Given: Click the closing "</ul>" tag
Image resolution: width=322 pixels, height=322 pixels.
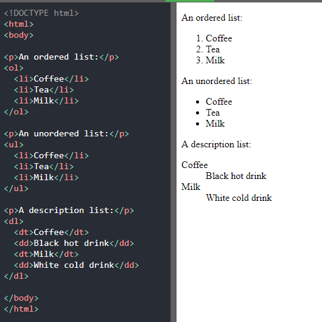Looking at the screenshot, I should 16,189.
